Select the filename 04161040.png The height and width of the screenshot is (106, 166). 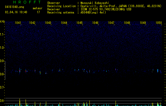pos(15,7)
